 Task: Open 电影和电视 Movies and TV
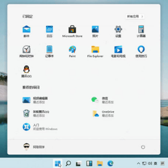[118, 51]
